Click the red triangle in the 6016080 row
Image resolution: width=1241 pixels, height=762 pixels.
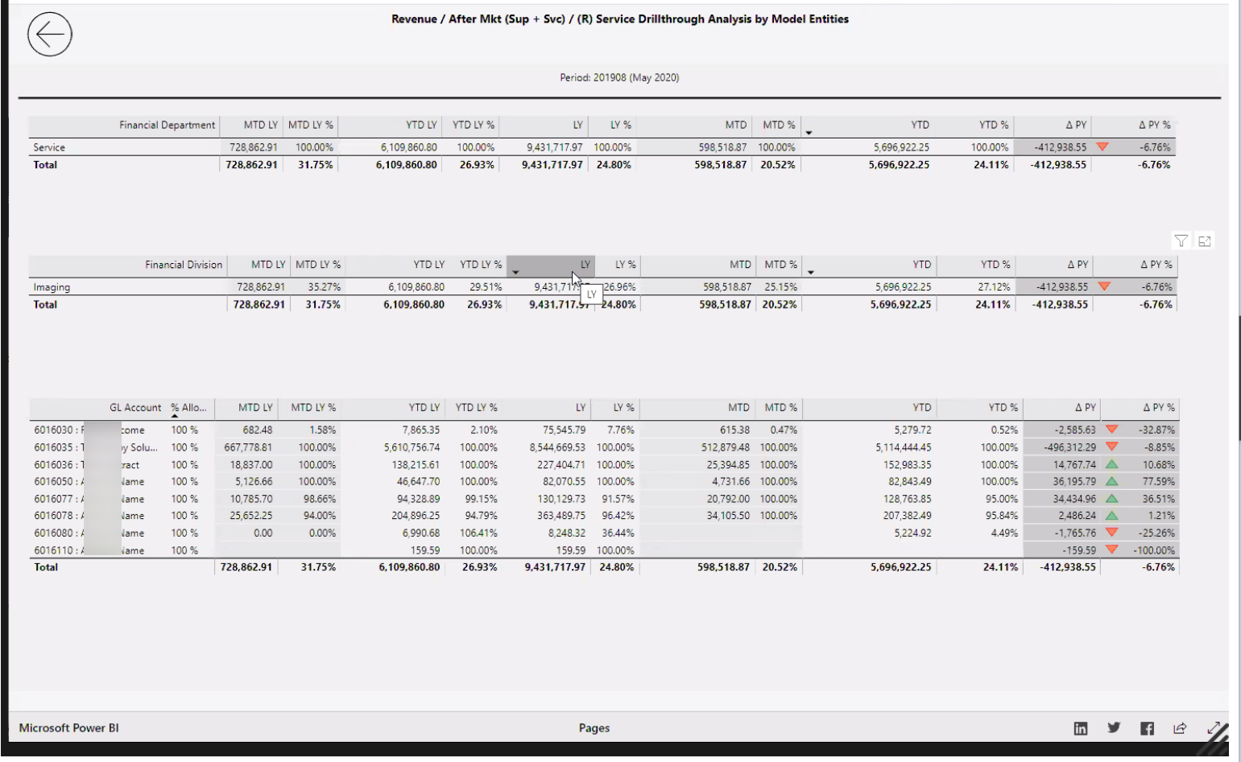(1111, 533)
